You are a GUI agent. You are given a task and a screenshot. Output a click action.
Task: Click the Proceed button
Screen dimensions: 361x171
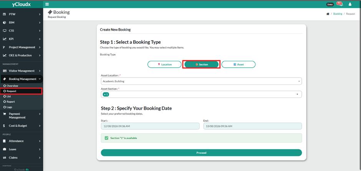pos(201,153)
